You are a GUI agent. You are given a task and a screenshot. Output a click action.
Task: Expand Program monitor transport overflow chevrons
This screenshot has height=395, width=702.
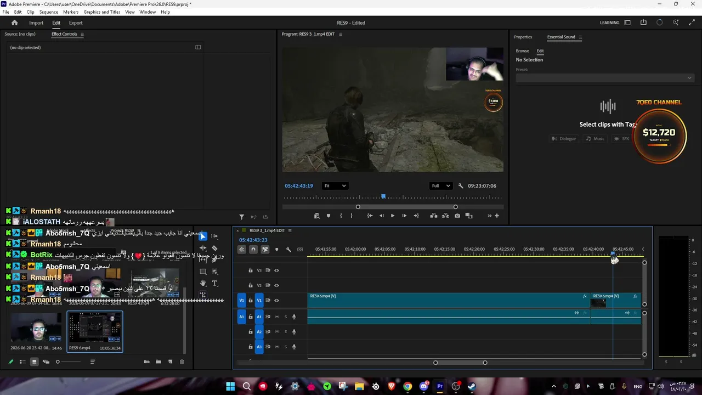pyautogui.click(x=490, y=216)
